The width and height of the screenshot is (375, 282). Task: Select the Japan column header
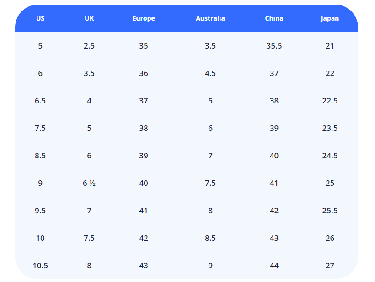pos(330,19)
